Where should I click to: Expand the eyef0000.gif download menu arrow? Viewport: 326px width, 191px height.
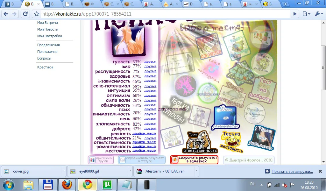pyautogui.click(x=130, y=170)
